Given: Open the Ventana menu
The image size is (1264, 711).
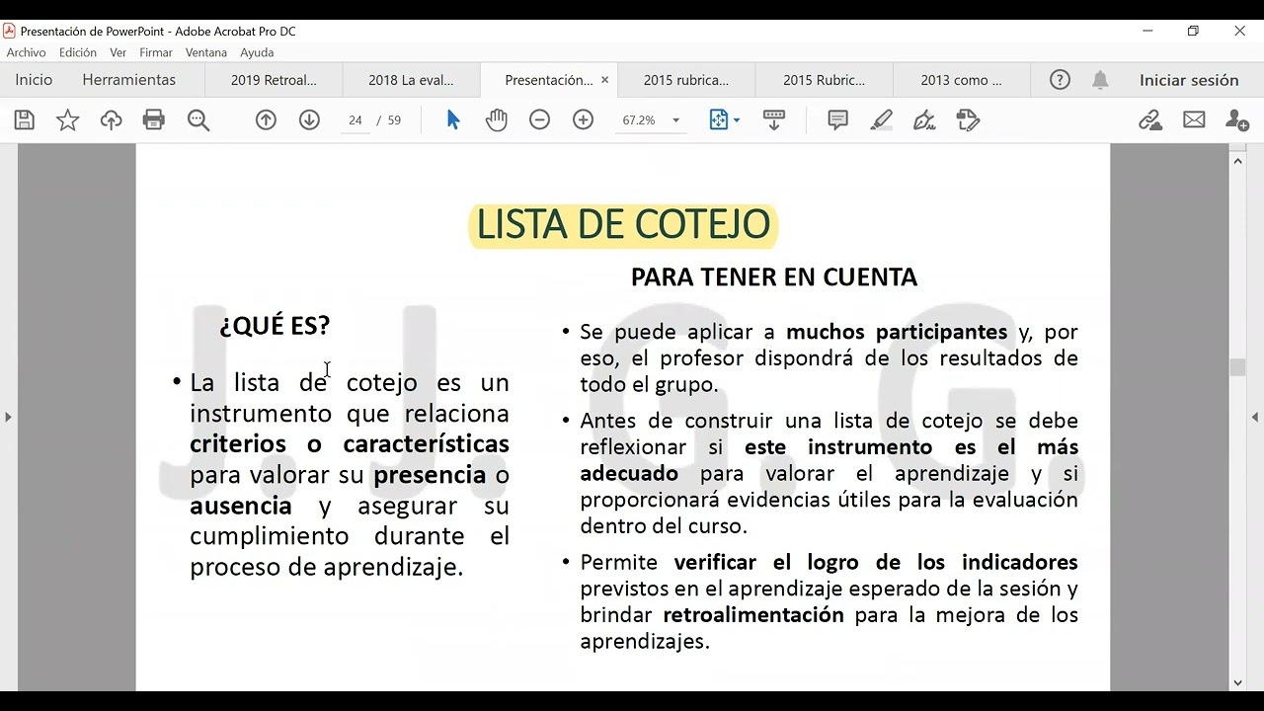Looking at the screenshot, I should click(x=206, y=52).
